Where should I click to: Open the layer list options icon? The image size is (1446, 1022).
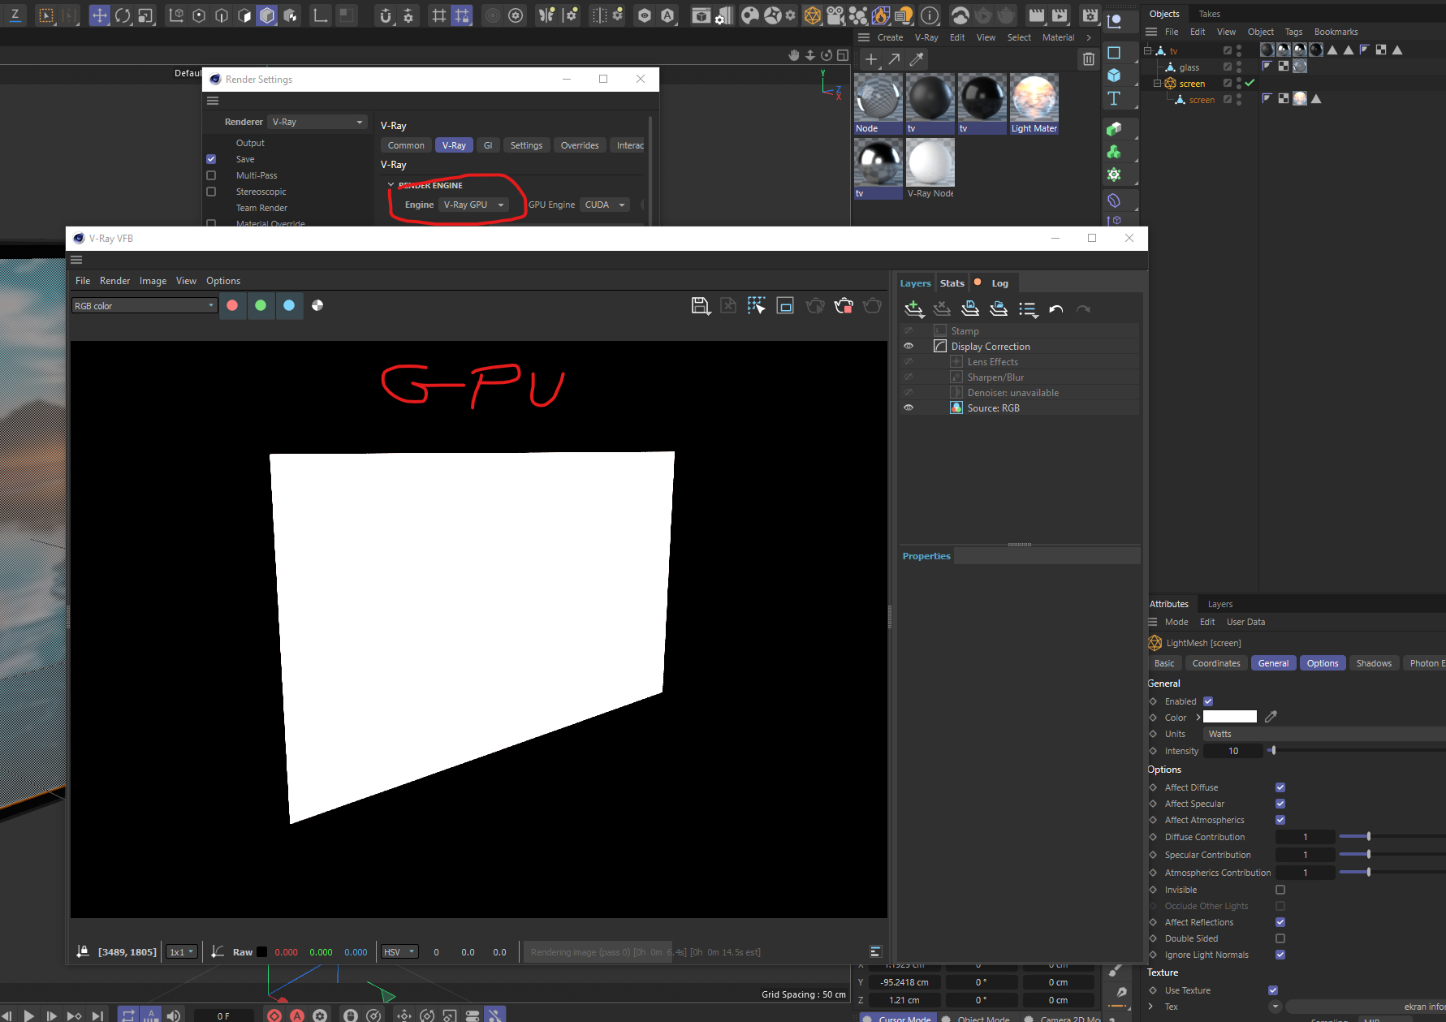[1028, 308]
